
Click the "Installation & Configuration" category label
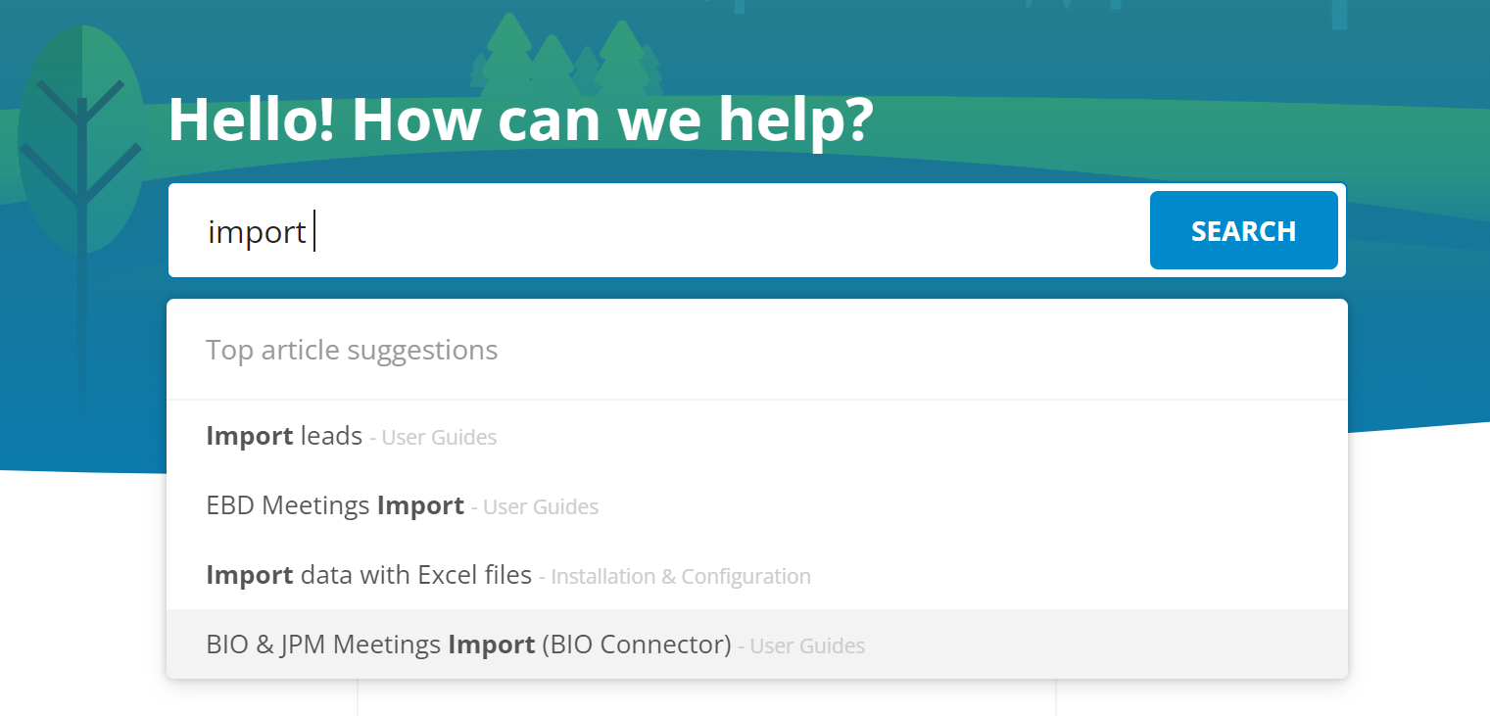pyautogui.click(x=681, y=577)
